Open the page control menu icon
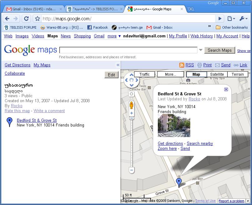The image size is (252, 205). 231,19
